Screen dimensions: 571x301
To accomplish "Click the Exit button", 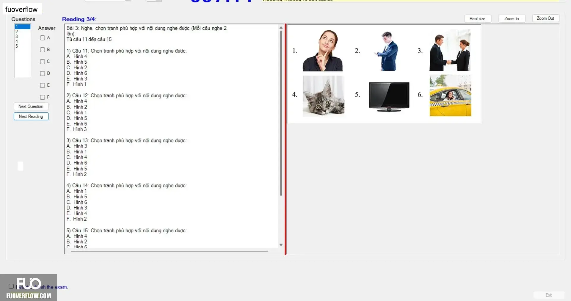I will (x=549, y=295).
